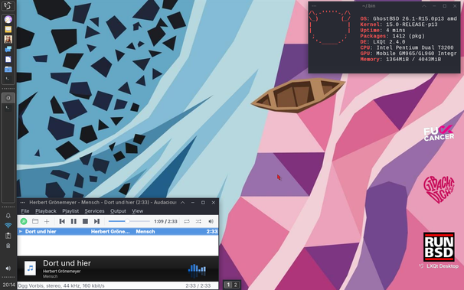This screenshot has height=290, width=464.
Task: Click the 2:33 / 2:33 status bar length
Action: (x=198, y=286)
